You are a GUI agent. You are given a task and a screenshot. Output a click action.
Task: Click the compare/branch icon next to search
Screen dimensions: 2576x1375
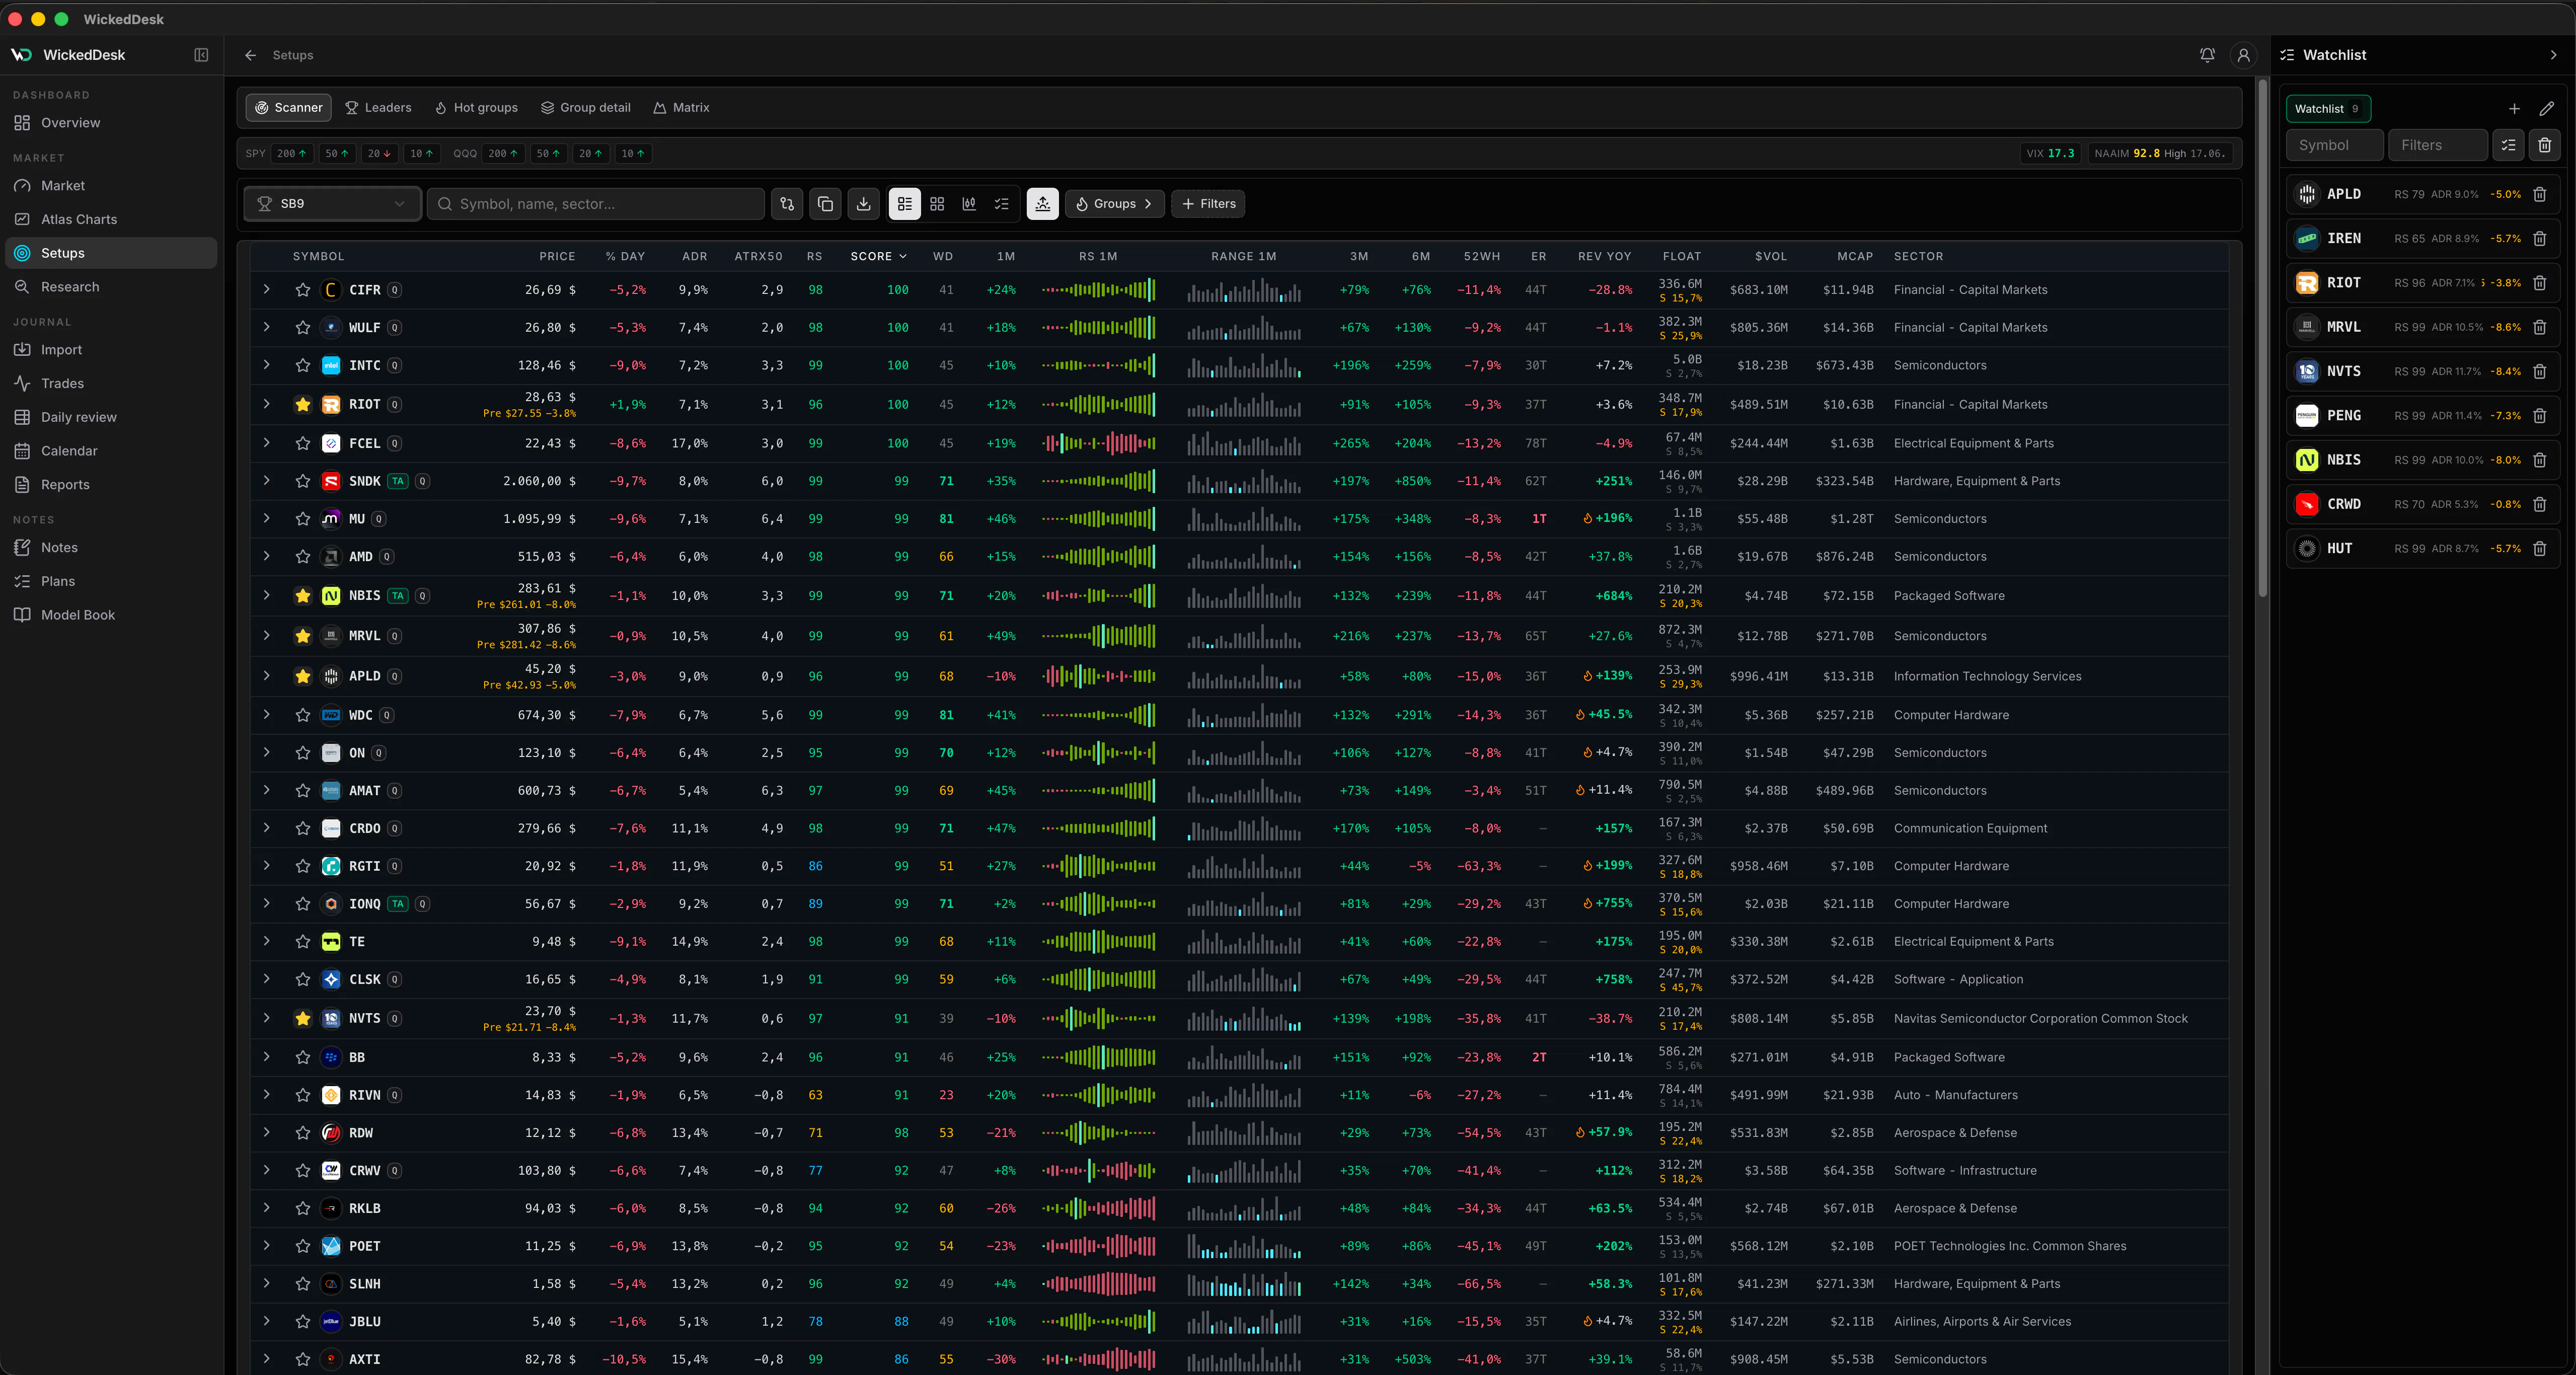click(x=787, y=204)
